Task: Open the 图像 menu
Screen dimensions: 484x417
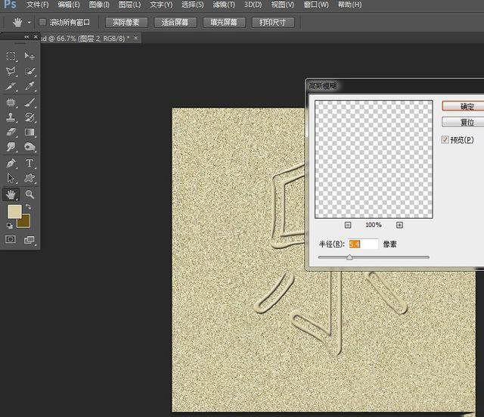Action: point(99,5)
